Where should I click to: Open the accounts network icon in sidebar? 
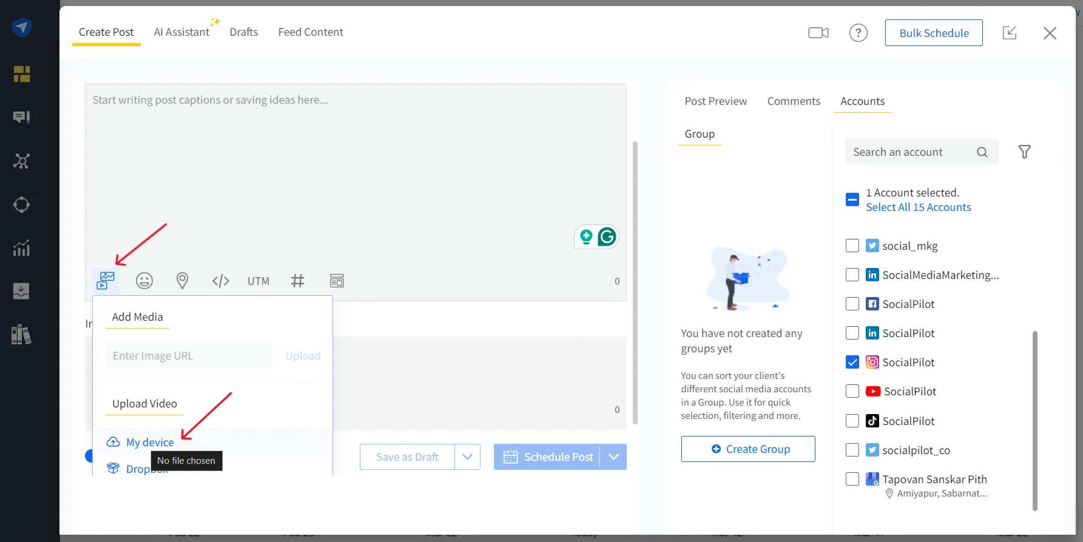pyautogui.click(x=22, y=161)
